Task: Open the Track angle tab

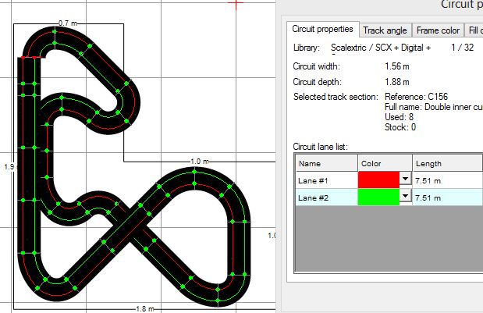Action: click(385, 30)
